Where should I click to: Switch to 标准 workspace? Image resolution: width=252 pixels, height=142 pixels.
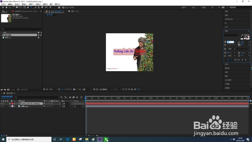(x=193, y=8)
